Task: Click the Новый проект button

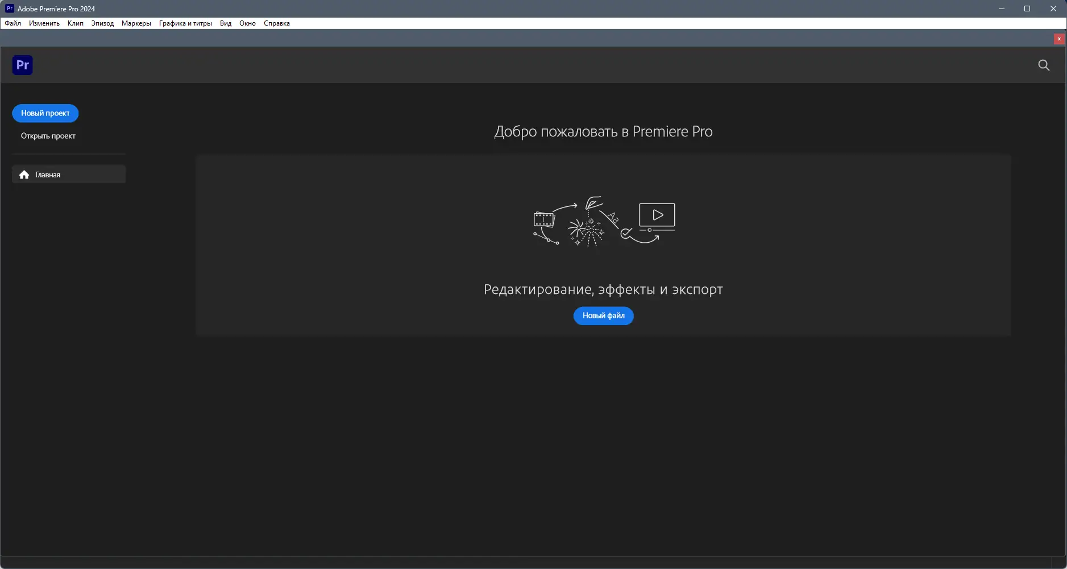Action: (45, 113)
